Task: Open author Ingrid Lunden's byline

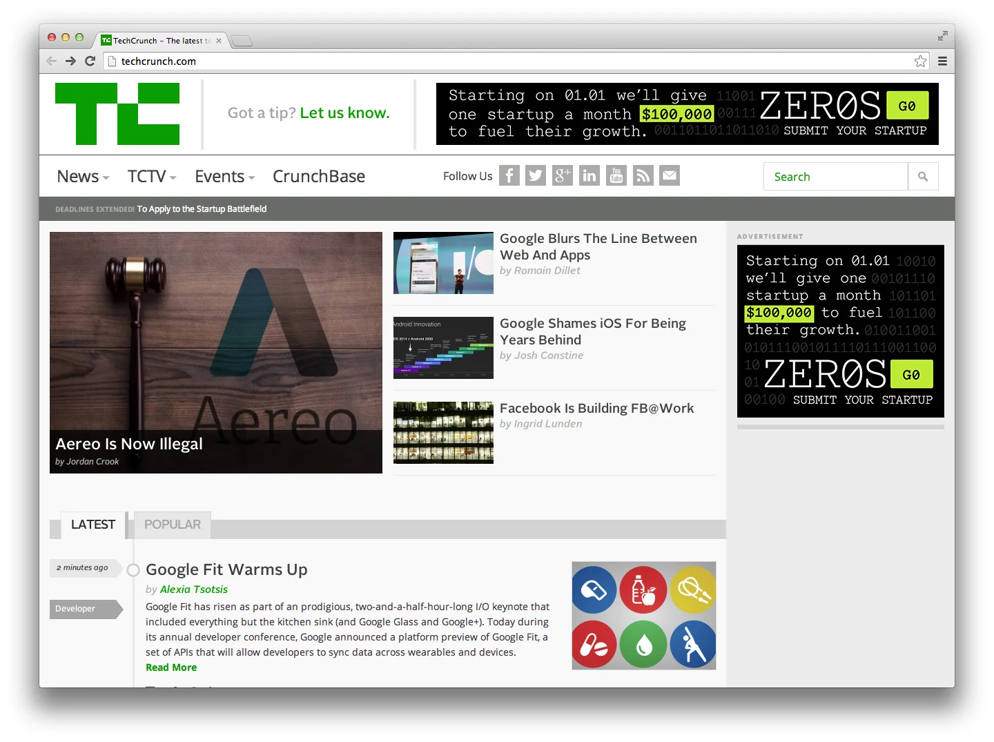Action: click(x=547, y=424)
